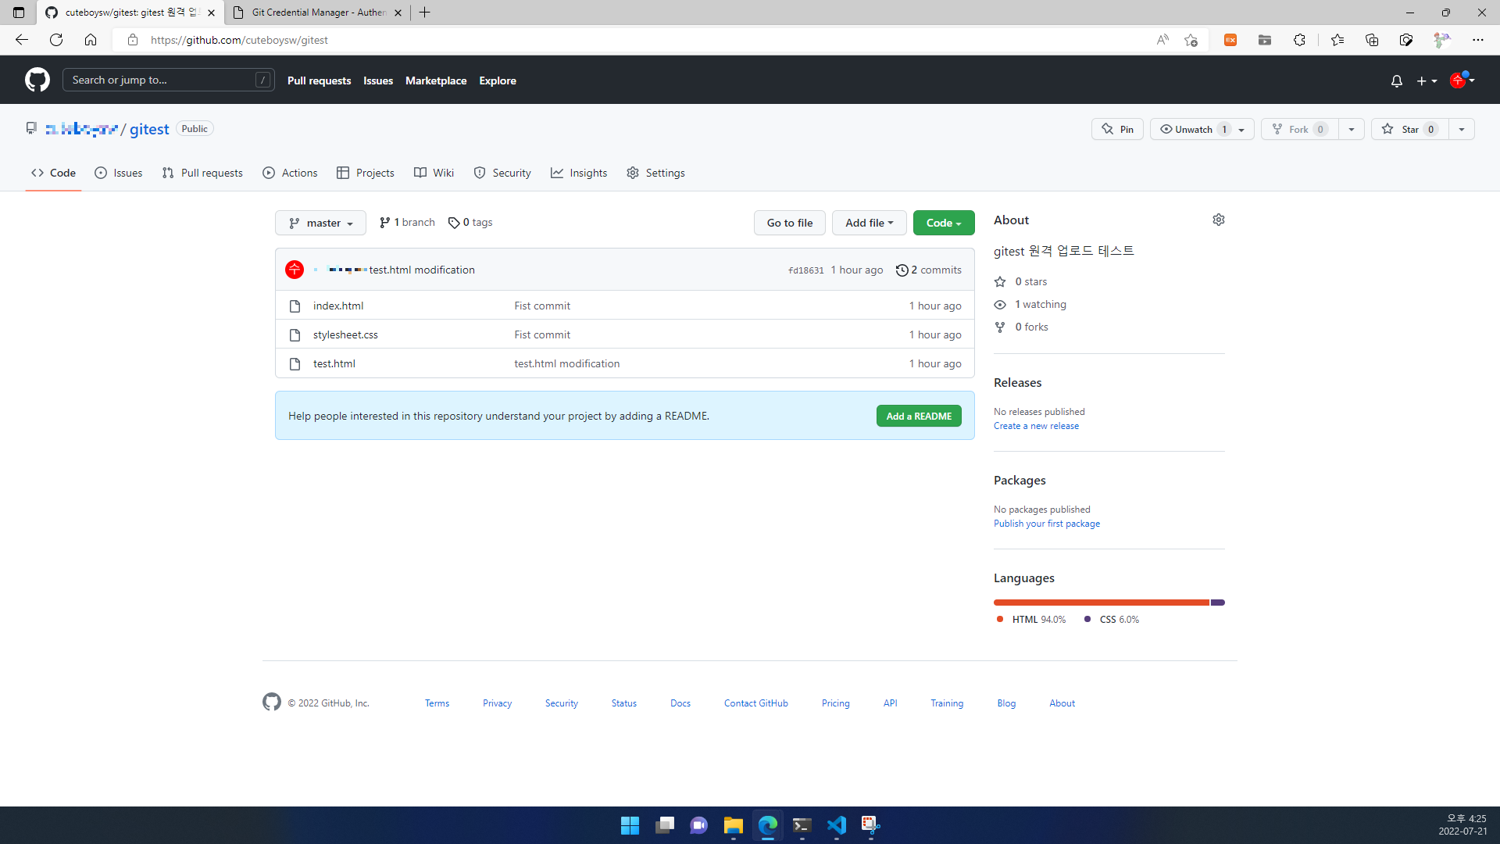View the 0 tags link
This screenshot has width=1500, height=844.
[470, 223]
